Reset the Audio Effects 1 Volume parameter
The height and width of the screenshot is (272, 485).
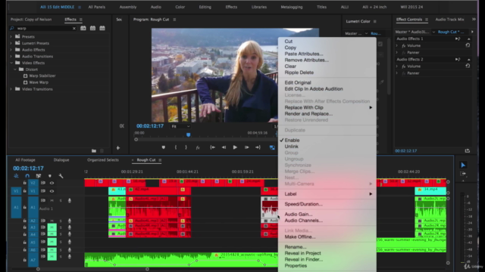point(468,45)
